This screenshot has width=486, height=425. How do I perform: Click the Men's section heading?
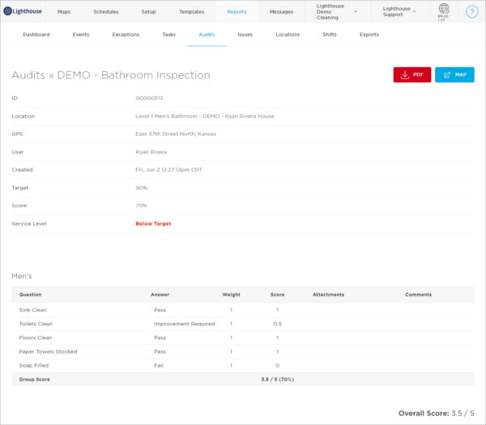click(x=22, y=276)
